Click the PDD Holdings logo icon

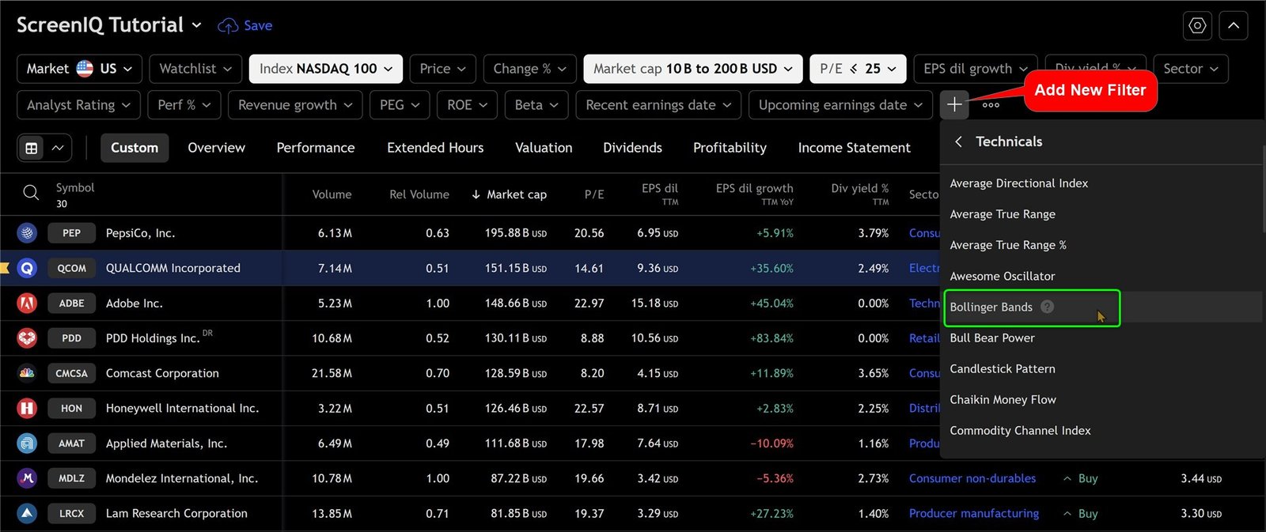27,338
